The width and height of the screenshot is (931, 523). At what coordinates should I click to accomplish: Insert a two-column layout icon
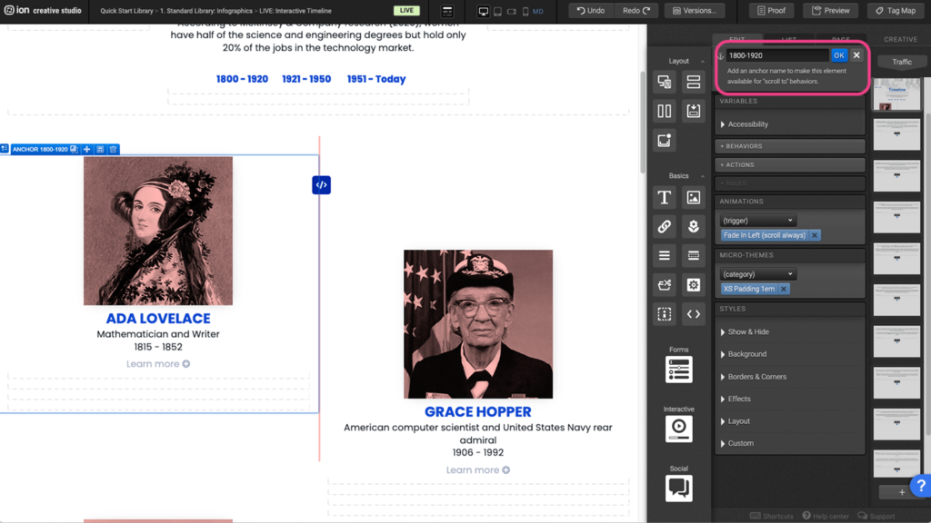pyautogui.click(x=665, y=111)
